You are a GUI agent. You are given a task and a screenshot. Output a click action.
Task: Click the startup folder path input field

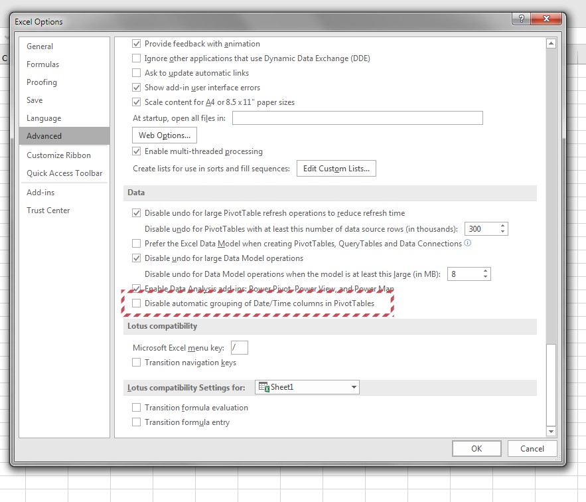(357, 118)
